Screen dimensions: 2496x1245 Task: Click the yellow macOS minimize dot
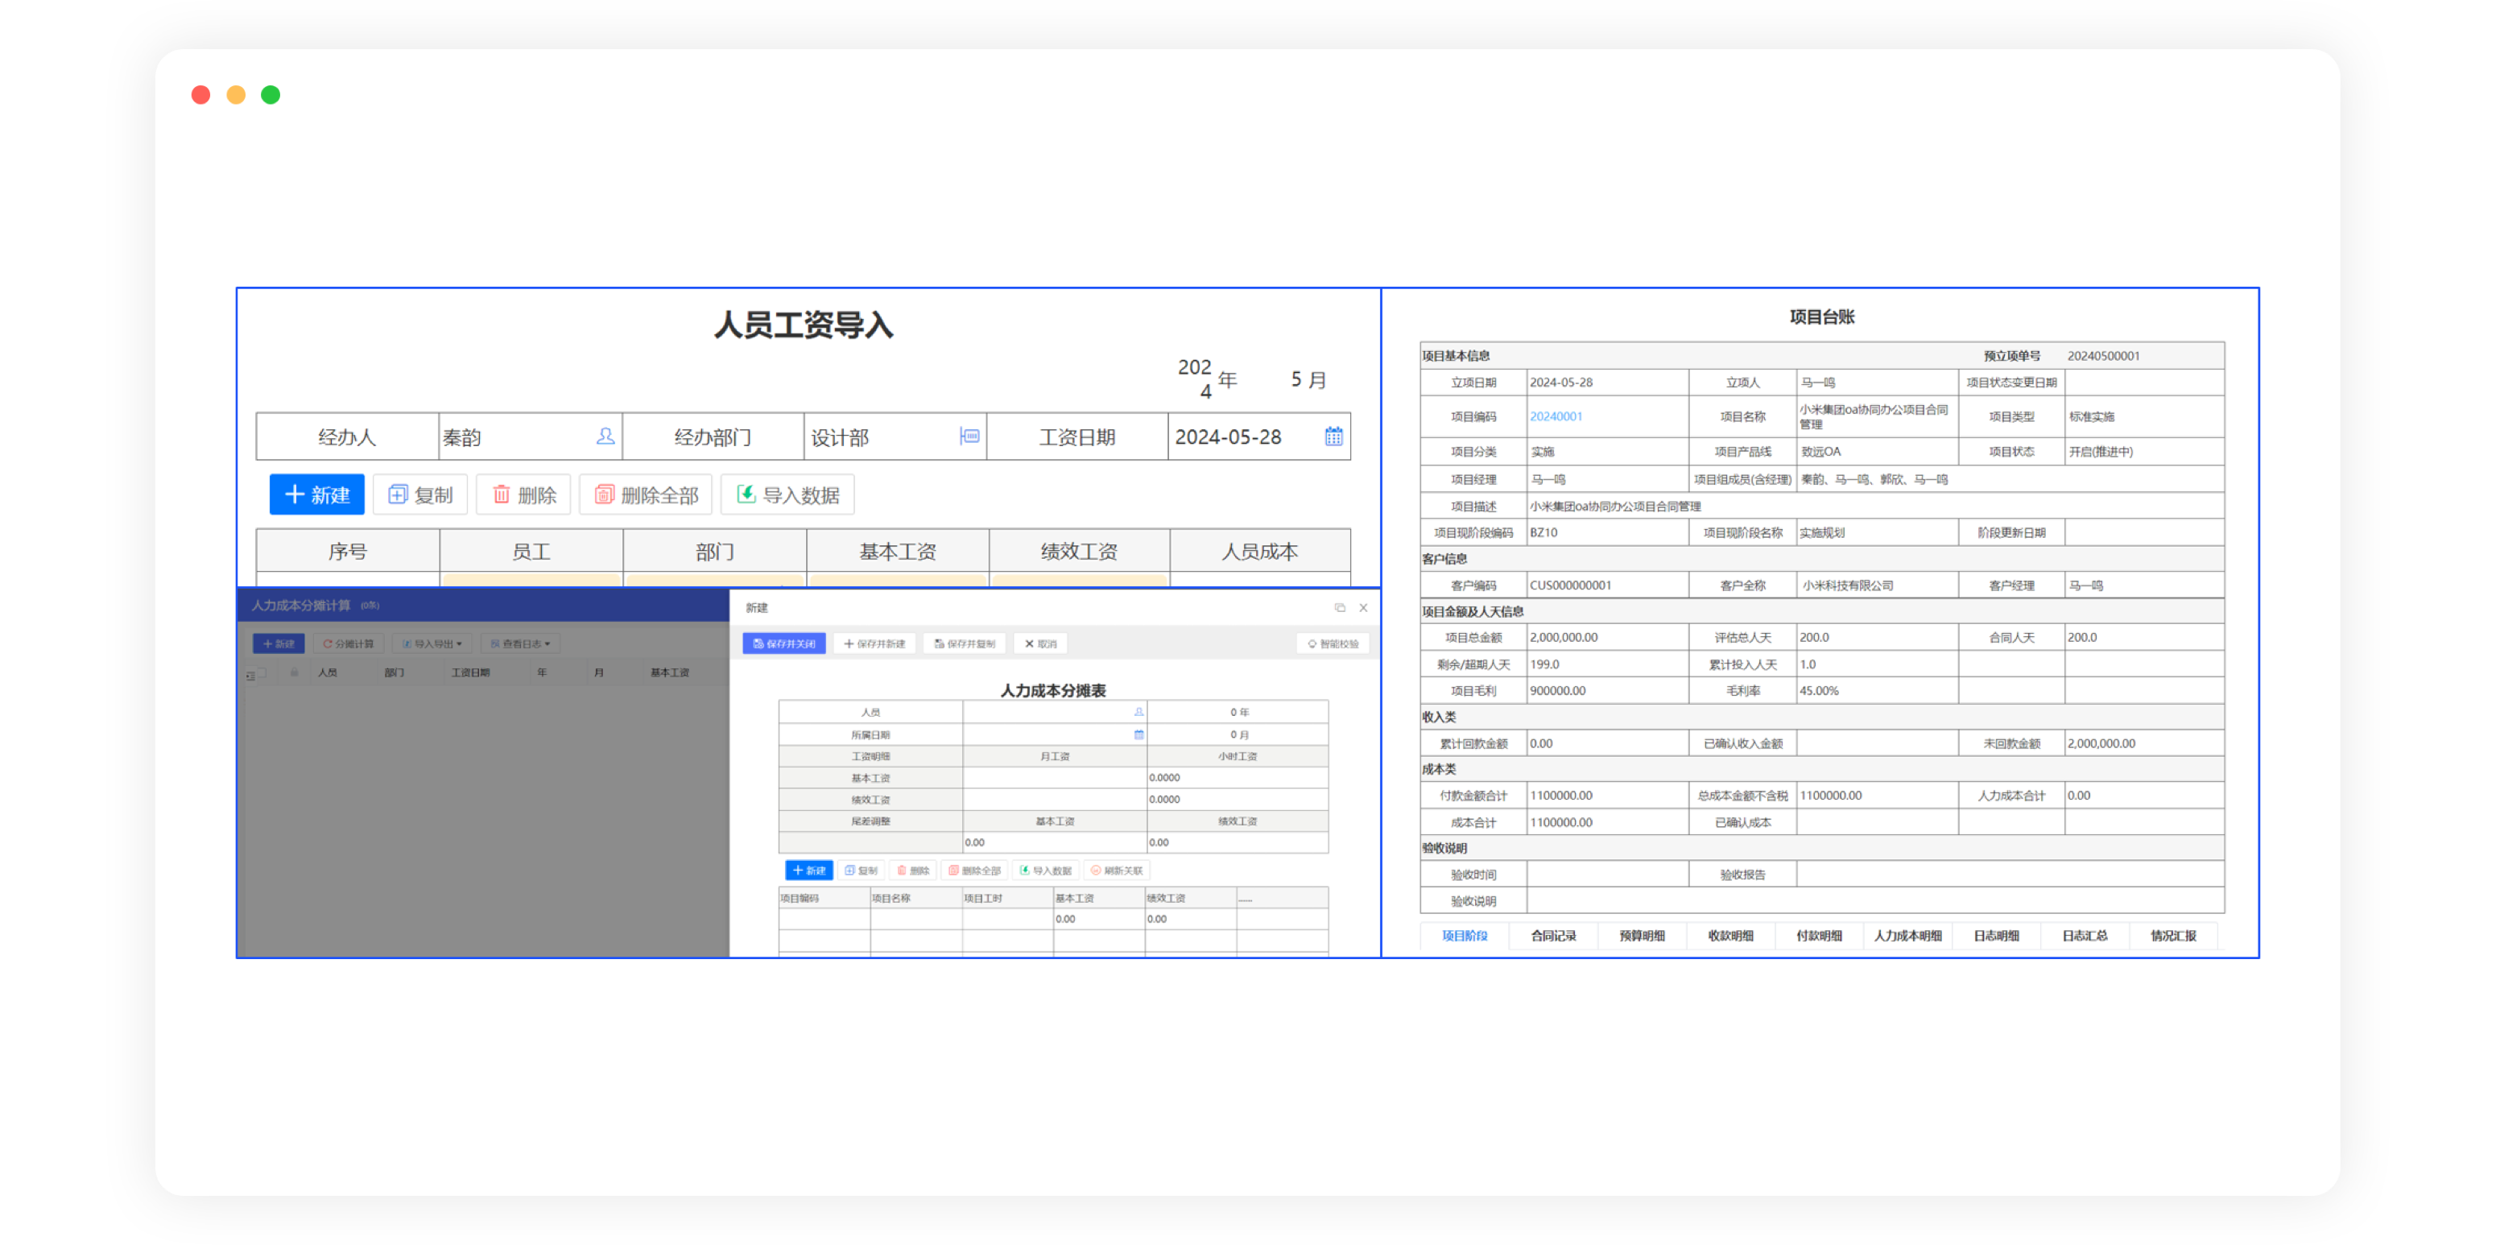click(235, 95)
